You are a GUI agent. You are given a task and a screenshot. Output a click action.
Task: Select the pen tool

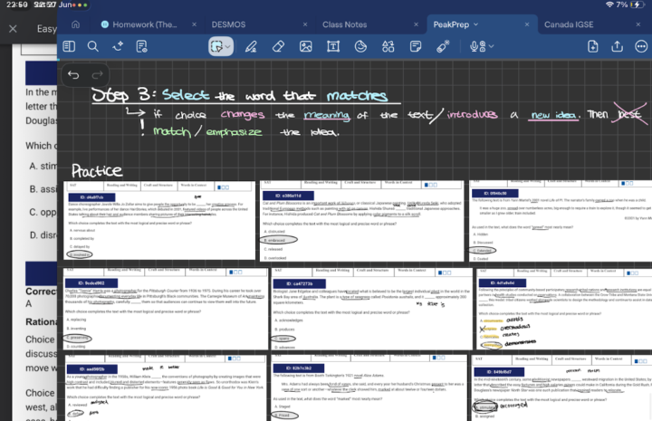[251, 46]
